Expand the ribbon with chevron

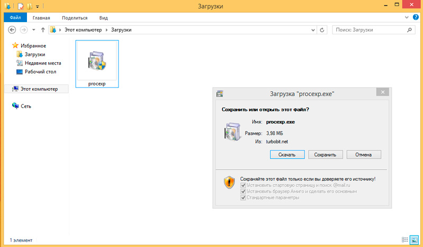pyautogui.click(x=407, y=17)
